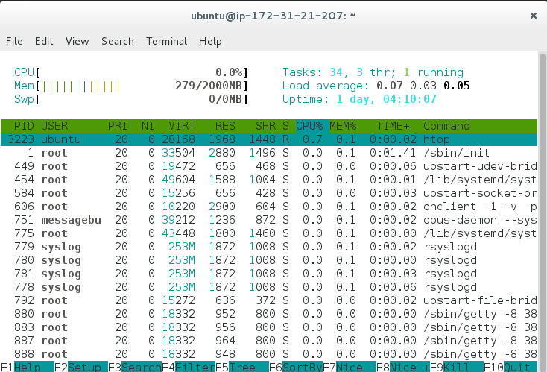The width and height of the screenshot is (547, 372).
Task: Open the Terminal menu
Action: 166,41
